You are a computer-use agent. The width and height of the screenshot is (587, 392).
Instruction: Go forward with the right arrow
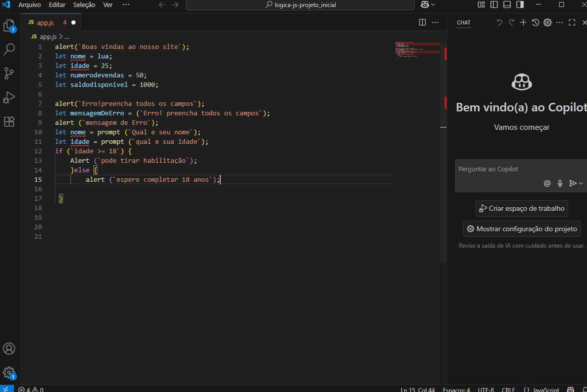(x=175, y=5)
